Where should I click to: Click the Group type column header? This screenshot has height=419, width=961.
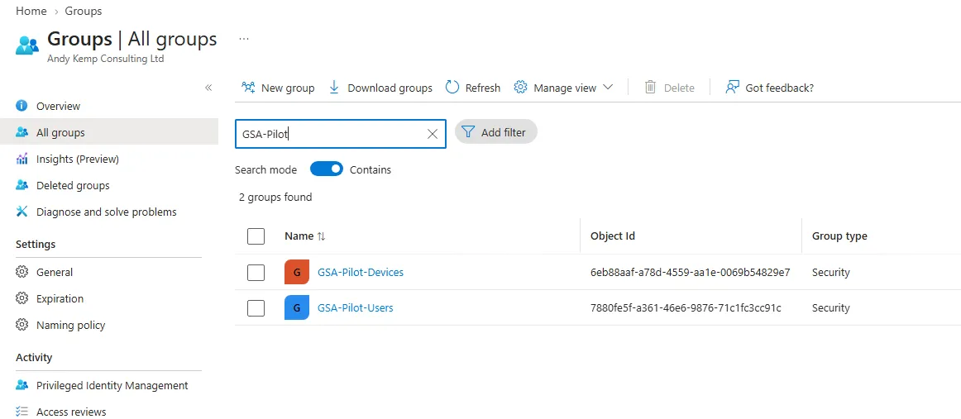pos(839,236)
